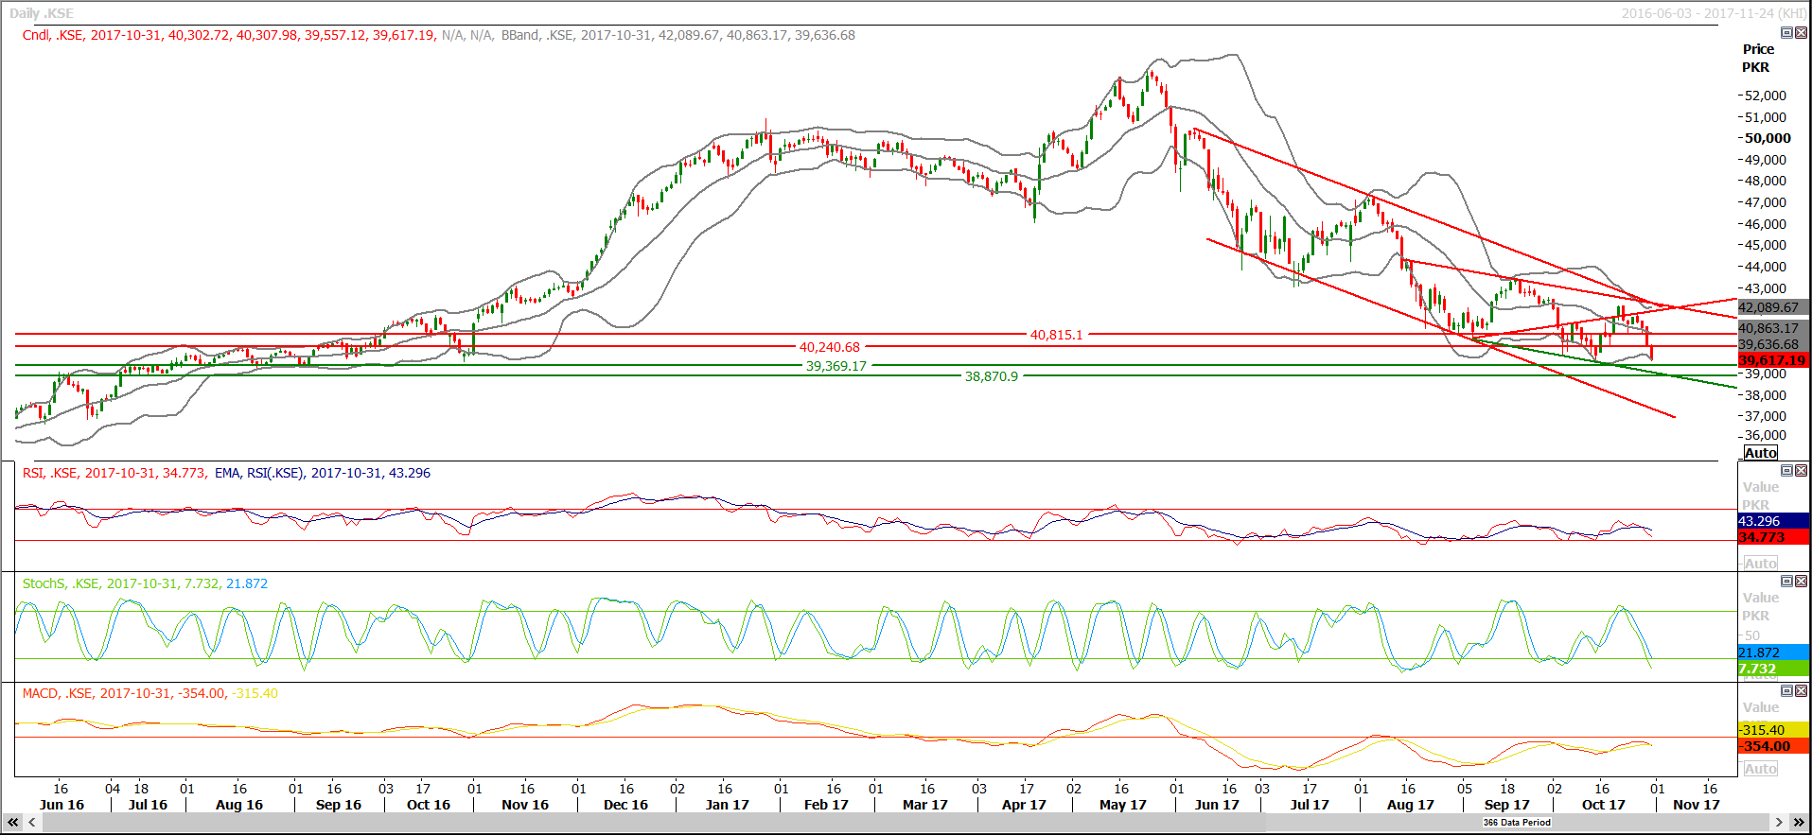Jump to the chart start with double-left arrow
Screen dimensions: 1812x835
[13, 823]
